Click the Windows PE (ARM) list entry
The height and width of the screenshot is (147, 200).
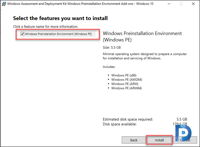(125, 84)
